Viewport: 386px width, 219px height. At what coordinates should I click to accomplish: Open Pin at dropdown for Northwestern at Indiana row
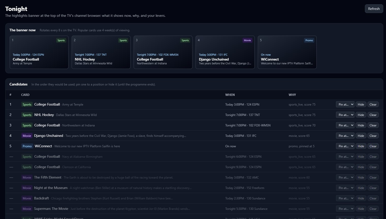(x=345, y=125)
